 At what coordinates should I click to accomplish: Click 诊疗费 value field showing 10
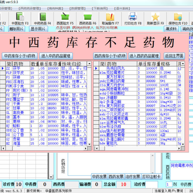(x=18, y=184)
